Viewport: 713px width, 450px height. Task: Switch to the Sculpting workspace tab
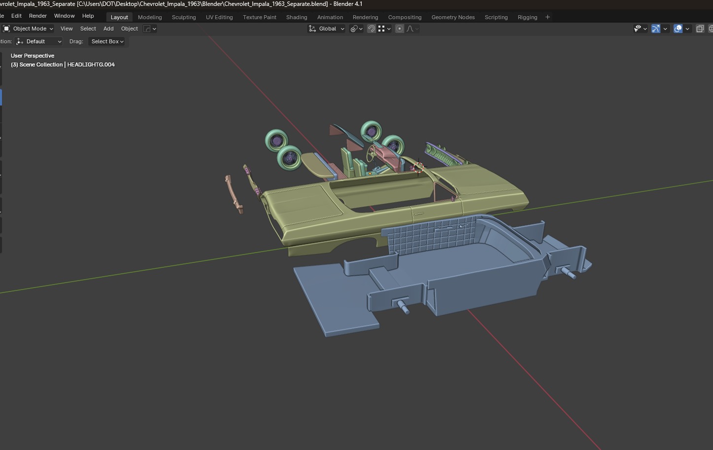point(184,17)
